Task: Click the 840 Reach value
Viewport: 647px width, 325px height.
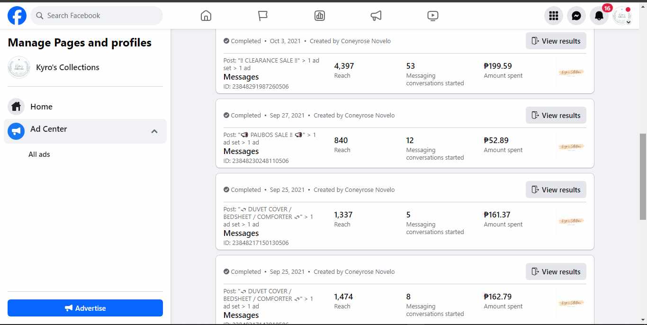Action: click(x=341, y=140)
